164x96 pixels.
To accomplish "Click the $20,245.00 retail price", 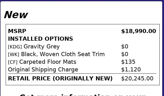I will click(x=137, y=79).
